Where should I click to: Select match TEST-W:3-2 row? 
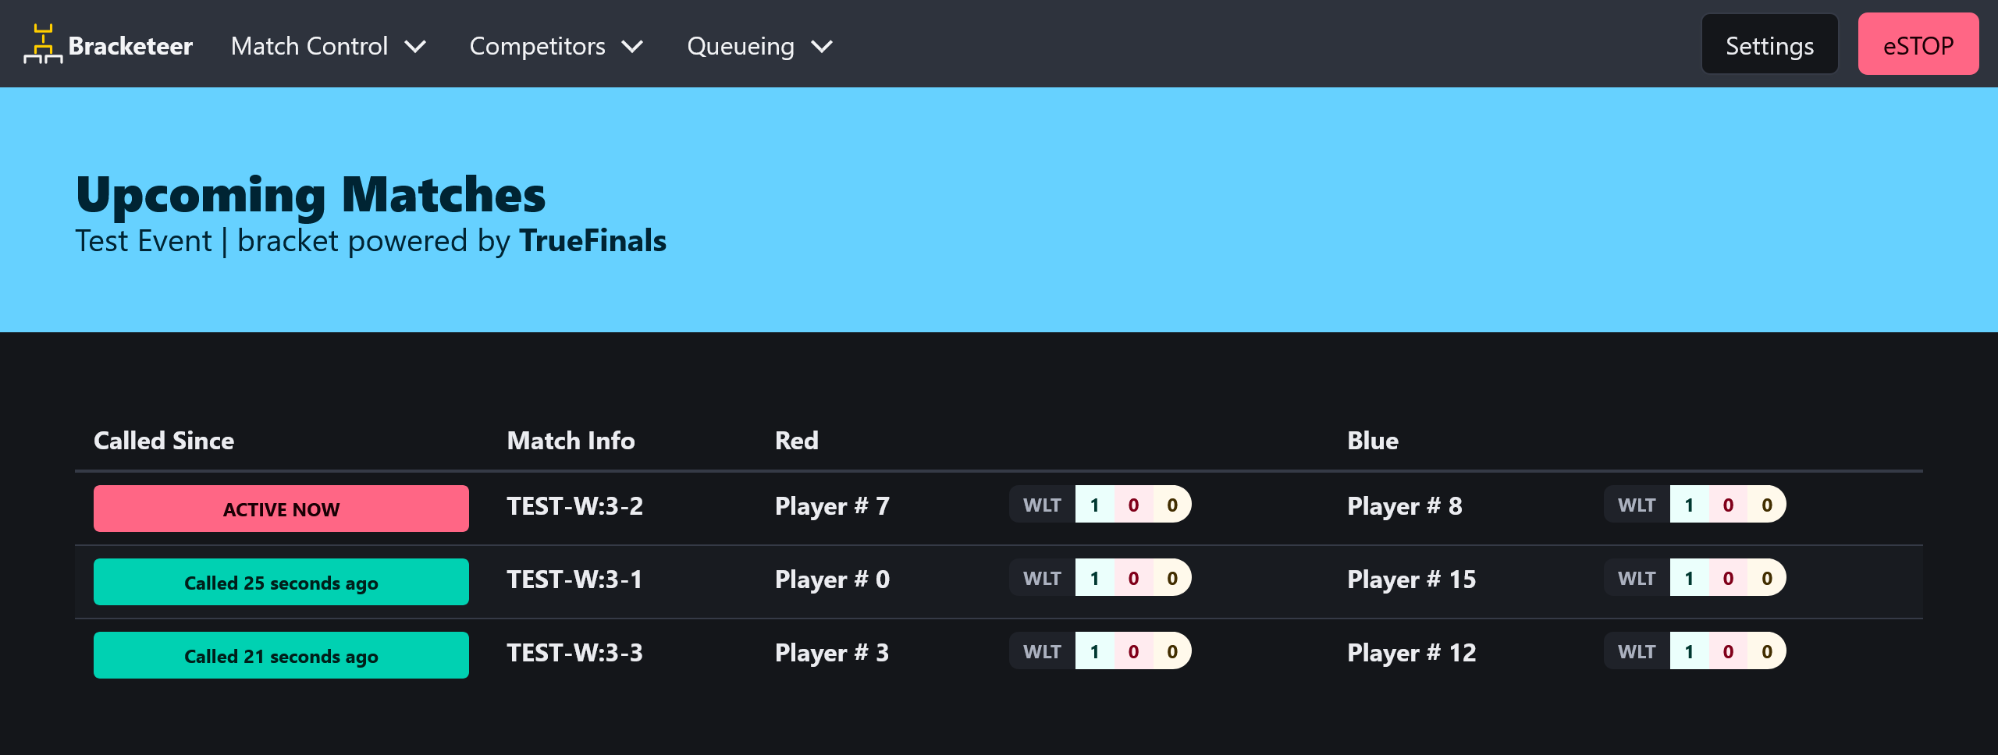click(999, 508)
